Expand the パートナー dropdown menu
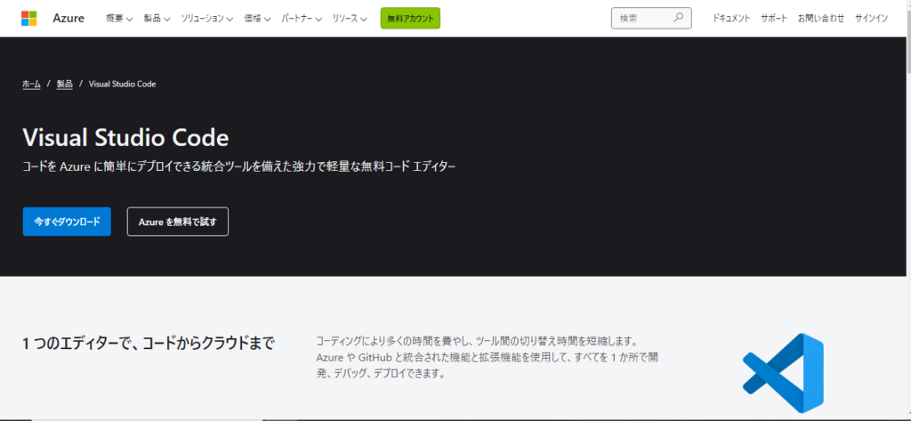Viewport: 911px width, 421px height. pos(302,18)
